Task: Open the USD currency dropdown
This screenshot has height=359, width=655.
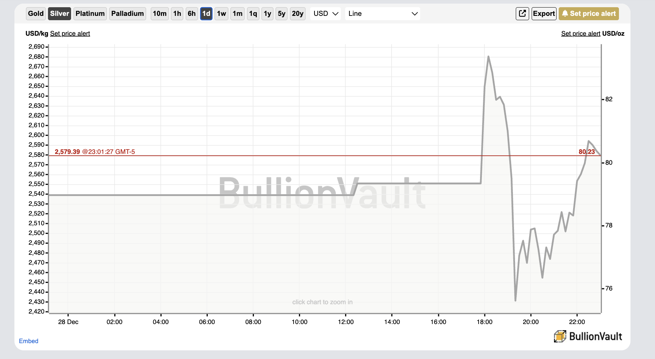Action: 326,14
